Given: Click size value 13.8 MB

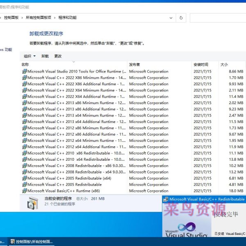Looking at the screenshot, I should [x=236, y=159].
